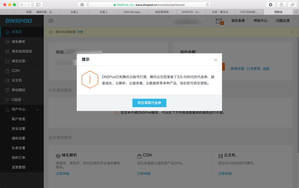Click the 云主机 sidebar icon
299x188 pixels.
pos(7,81)
